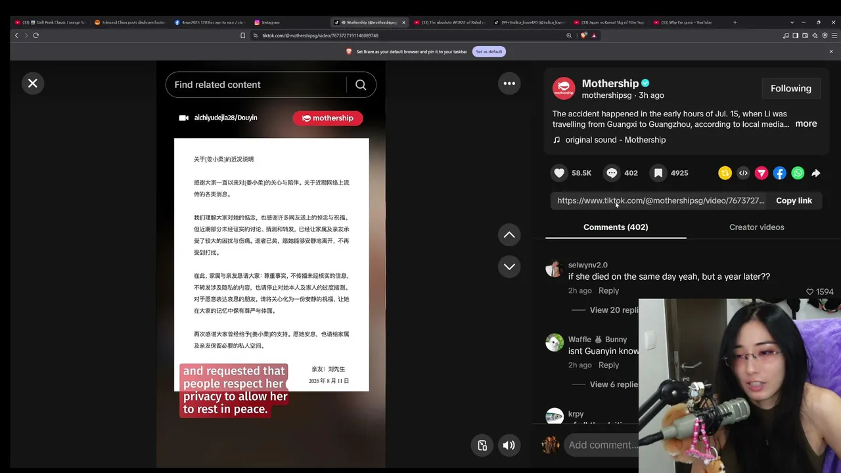This screenshot has width=841, height=473.
Task: Click Set as default in Brave banner
Action: (x=489, y=51)
